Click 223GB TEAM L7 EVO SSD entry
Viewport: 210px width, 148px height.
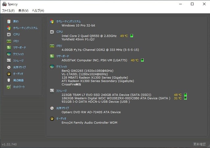click(x=106, y=95)
